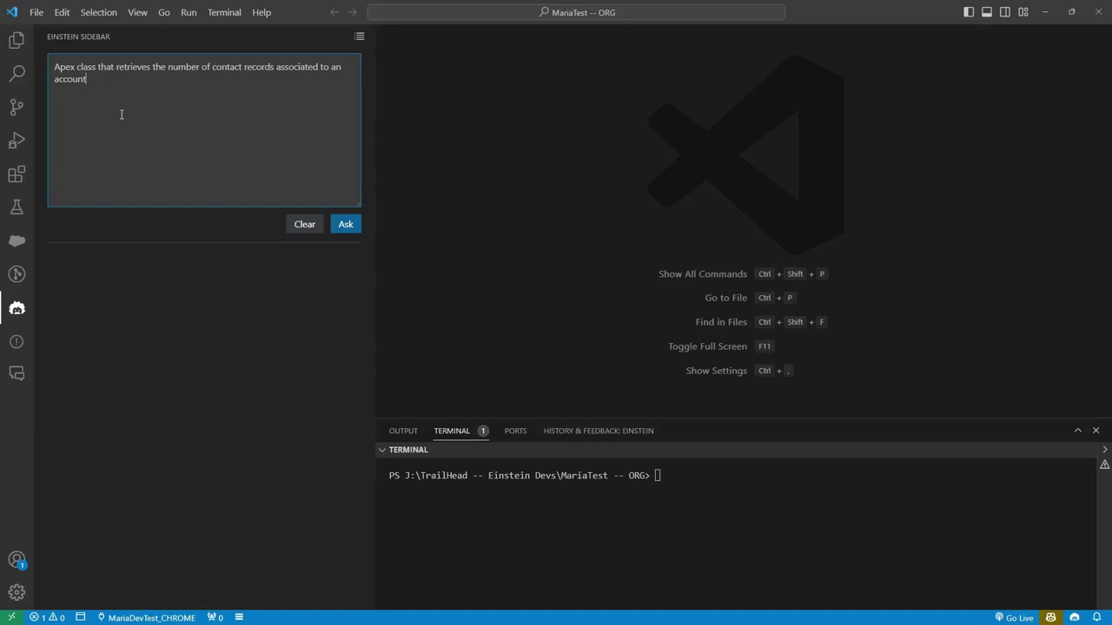Open the View menu
Screen dimensions: 1112x625
coord(137,12)
